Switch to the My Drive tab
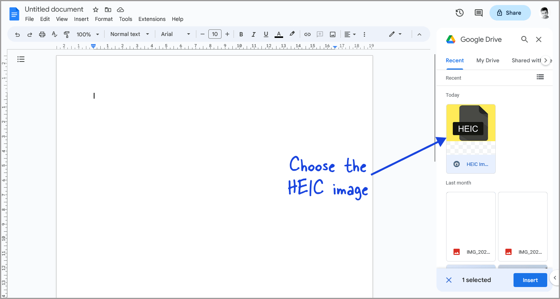Viewport: 560px width, 299px height. tap(488, 60)
